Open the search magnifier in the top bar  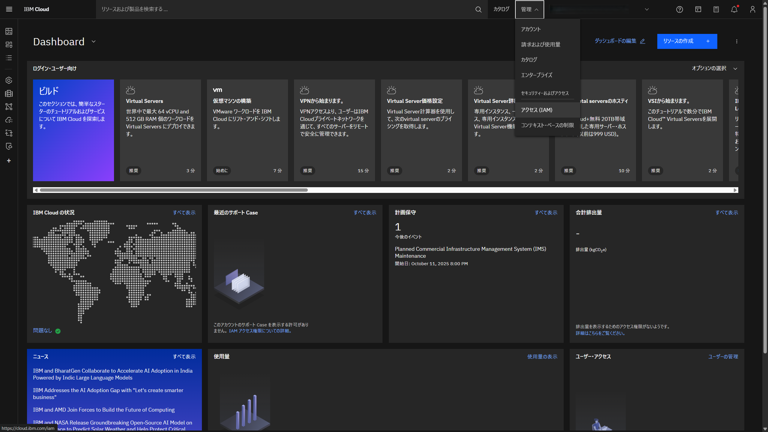point(478,9)
